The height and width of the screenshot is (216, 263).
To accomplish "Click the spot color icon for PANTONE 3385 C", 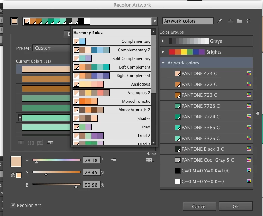I will (249, 127).
